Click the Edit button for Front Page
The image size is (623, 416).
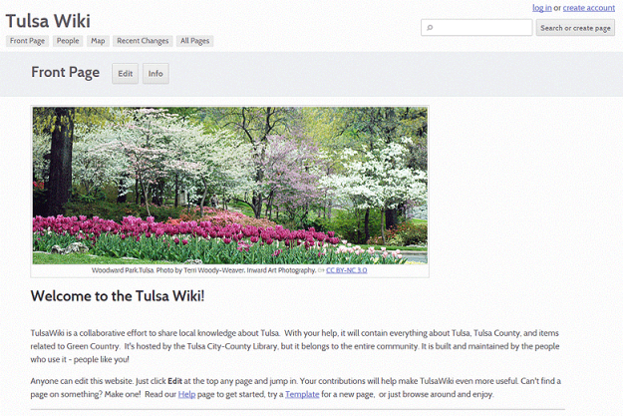pyautogui.click(x=126, y=74)
